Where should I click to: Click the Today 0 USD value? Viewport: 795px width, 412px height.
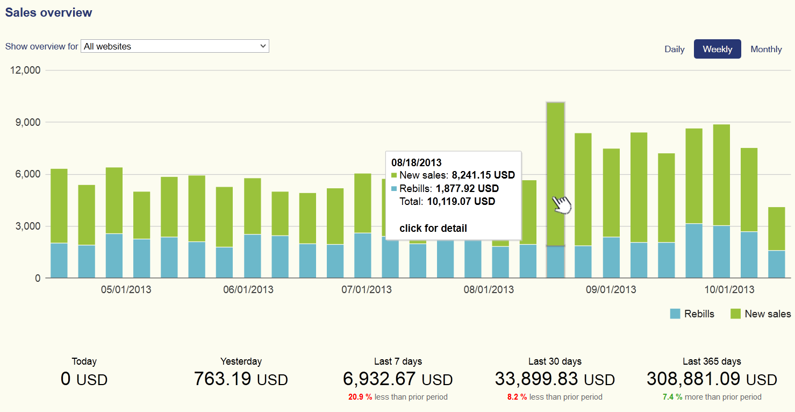coord(84,379)
